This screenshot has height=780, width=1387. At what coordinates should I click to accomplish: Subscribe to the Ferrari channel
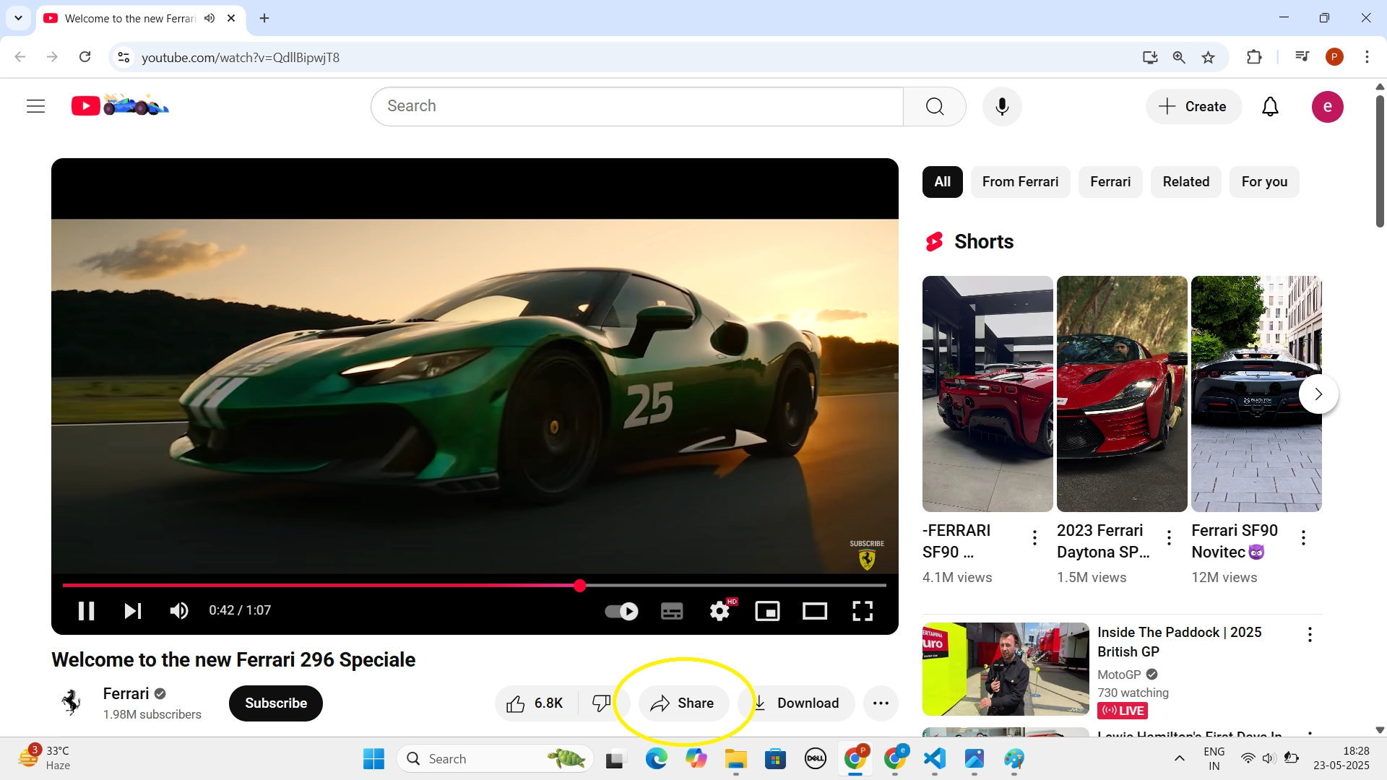(x=276, y=703)
